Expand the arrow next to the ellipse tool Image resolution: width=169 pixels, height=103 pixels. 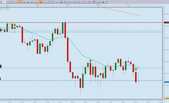point(92,2)
